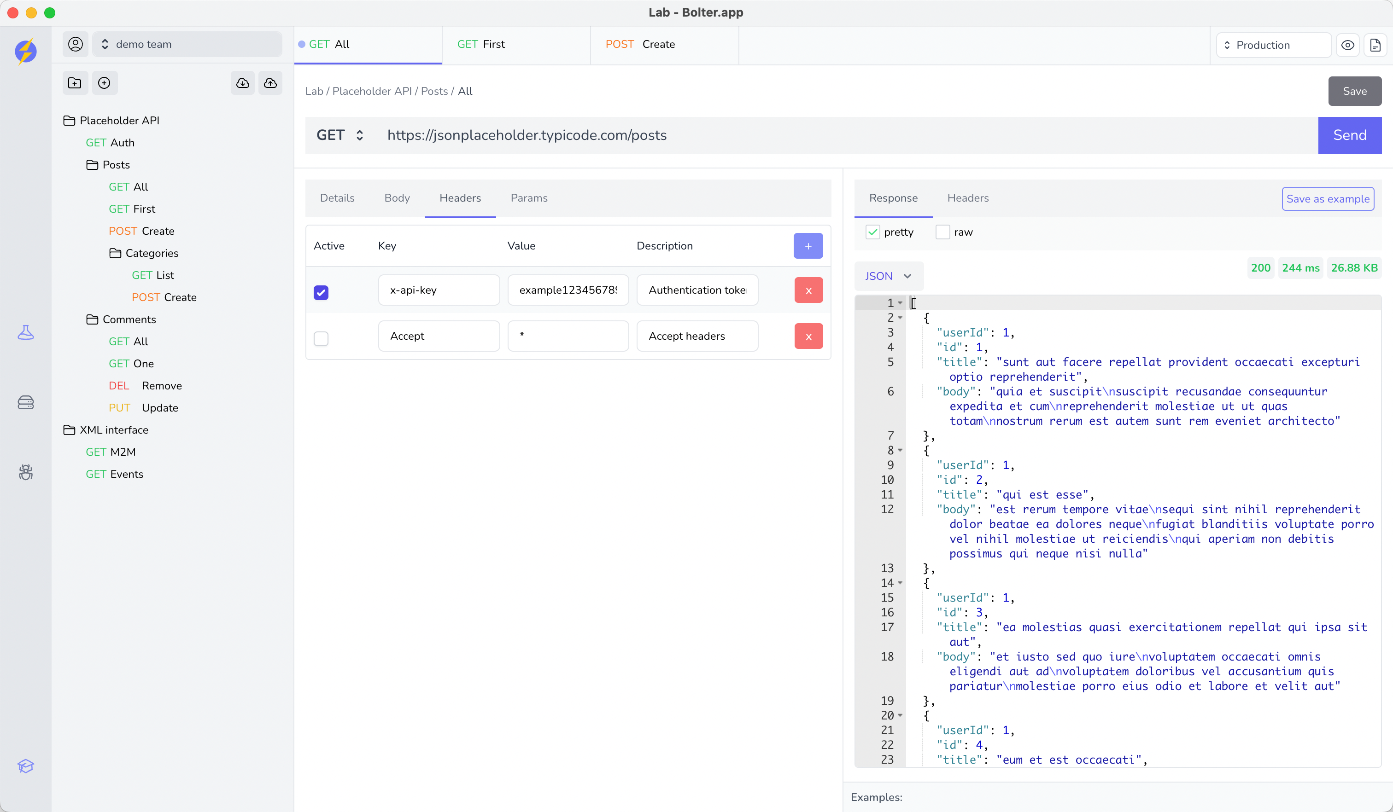Click the Accept headers description field
The height and width of the screenshot is (812, 1393).
click(697, 336)
